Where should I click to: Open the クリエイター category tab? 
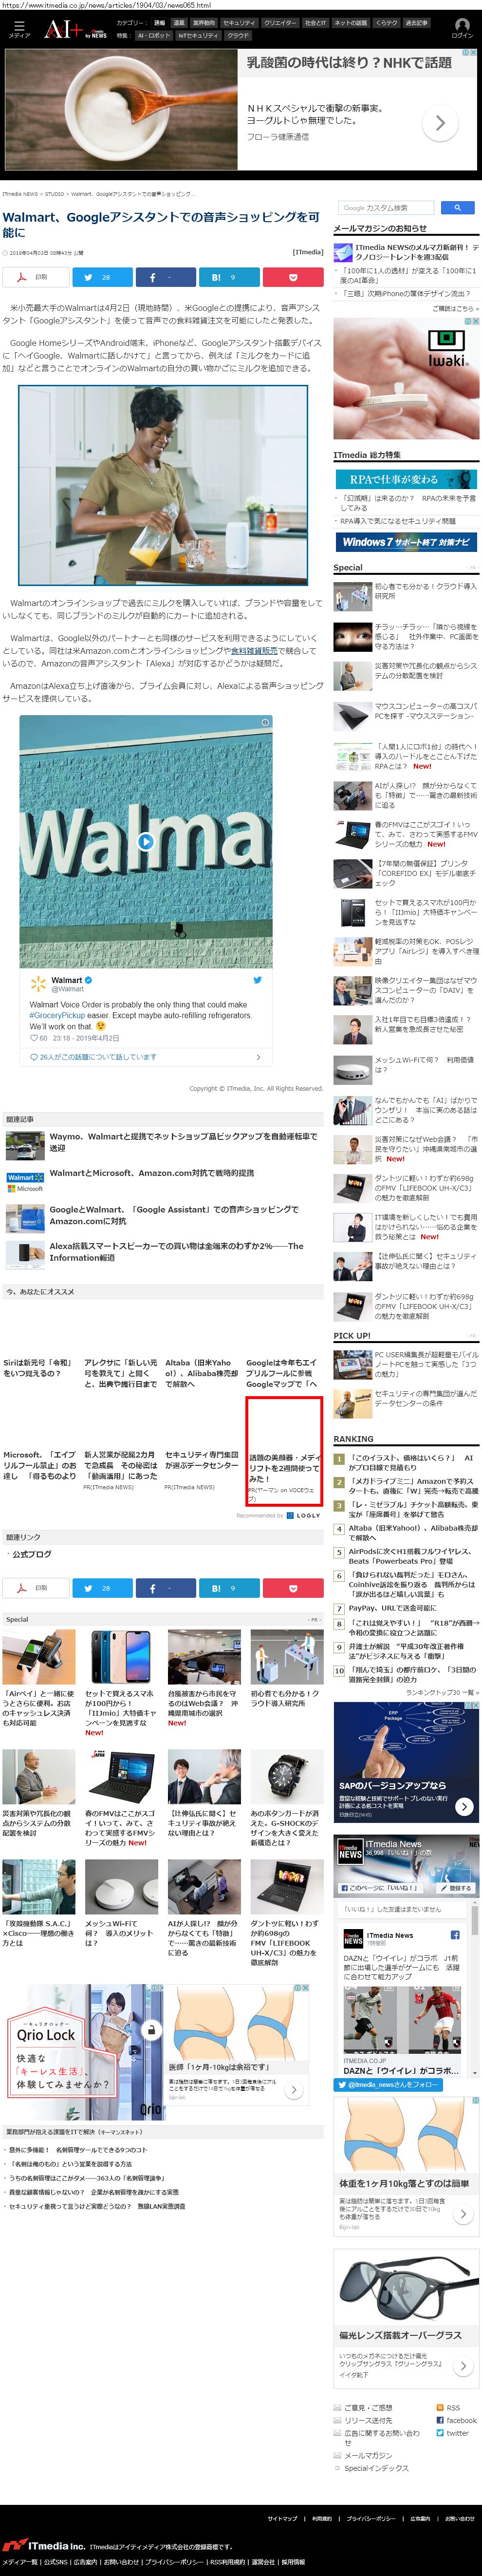click(x=280, y=23)
